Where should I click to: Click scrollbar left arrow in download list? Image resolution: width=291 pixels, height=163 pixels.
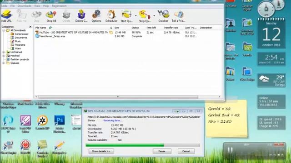pos(36,96)
